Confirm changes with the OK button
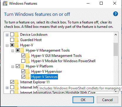 pyautogui.click(x=83, y=100)
